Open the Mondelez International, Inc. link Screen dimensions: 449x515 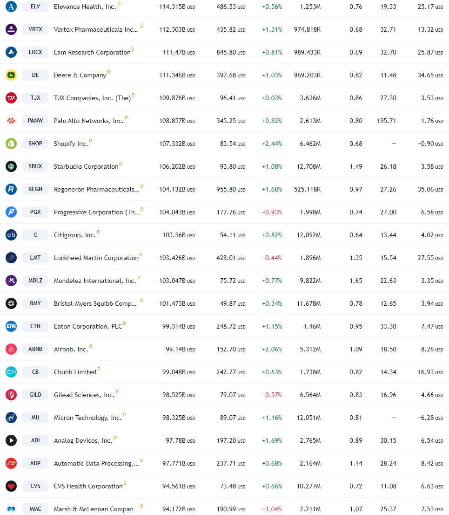pos(95,281)
